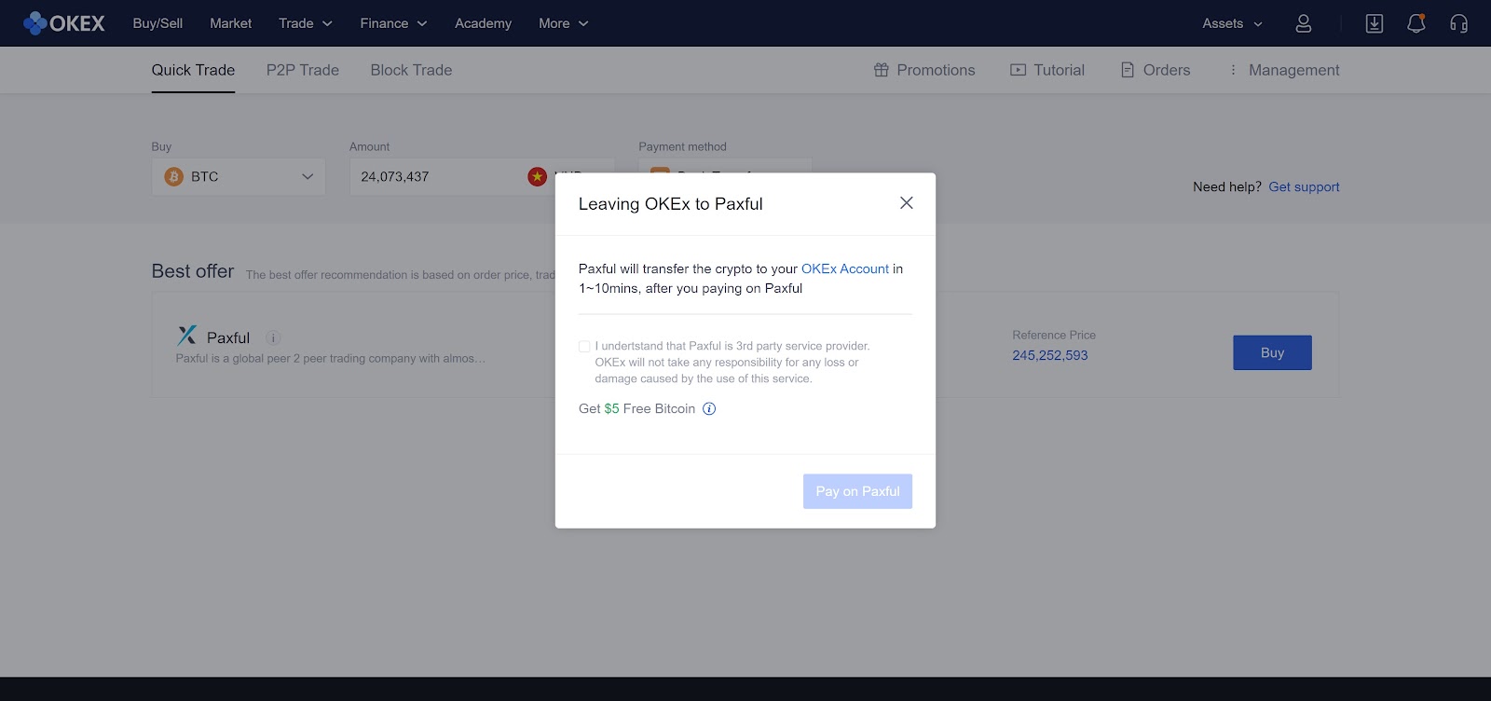Screen dimensions: 1491x701
Task: Expand the Trade menu
Action: coord(306,23)
